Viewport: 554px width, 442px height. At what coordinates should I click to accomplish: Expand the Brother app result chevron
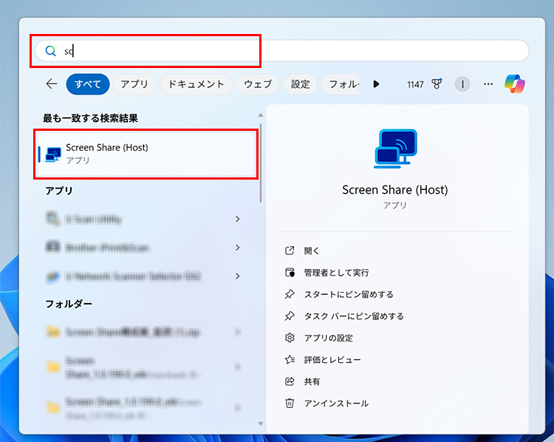237,247
